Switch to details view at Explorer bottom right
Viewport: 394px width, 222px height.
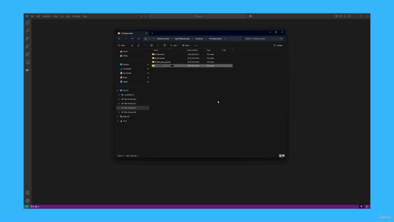pos(281,156)
